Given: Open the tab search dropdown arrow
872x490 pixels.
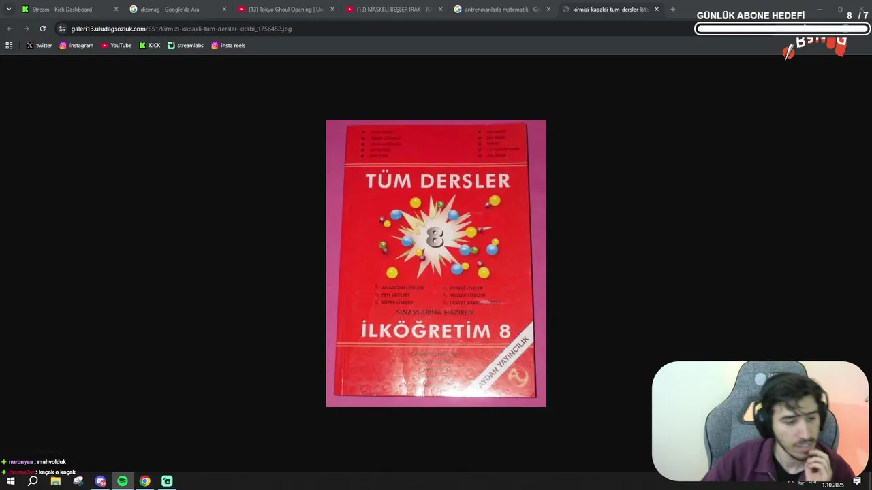Looking at the screenshot, I should tap(9, 10).
